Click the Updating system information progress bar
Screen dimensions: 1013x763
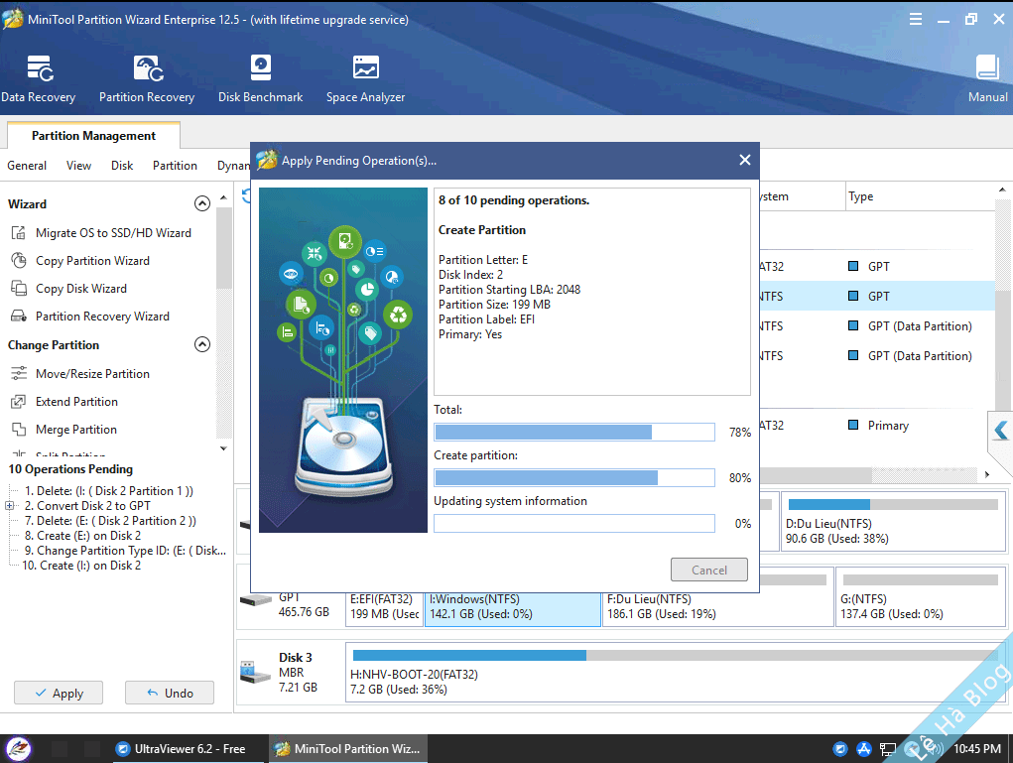click(574, 523)
